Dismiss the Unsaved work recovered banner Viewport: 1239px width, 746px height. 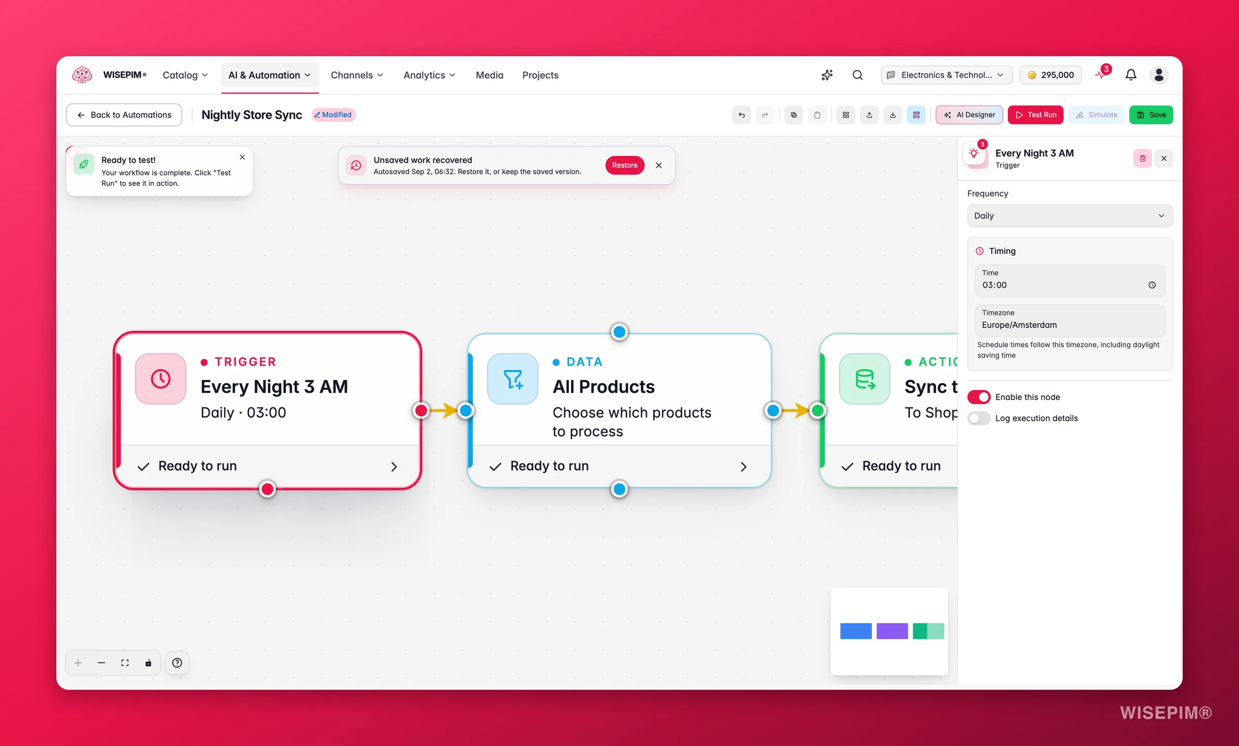pyautogui.click(x=659, y=165)
